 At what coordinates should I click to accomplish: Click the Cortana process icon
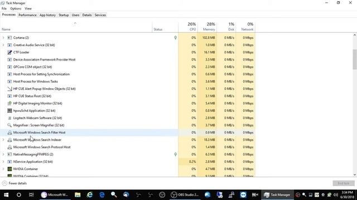point(9,38)
